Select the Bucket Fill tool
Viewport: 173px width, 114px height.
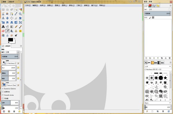(7, 27)
